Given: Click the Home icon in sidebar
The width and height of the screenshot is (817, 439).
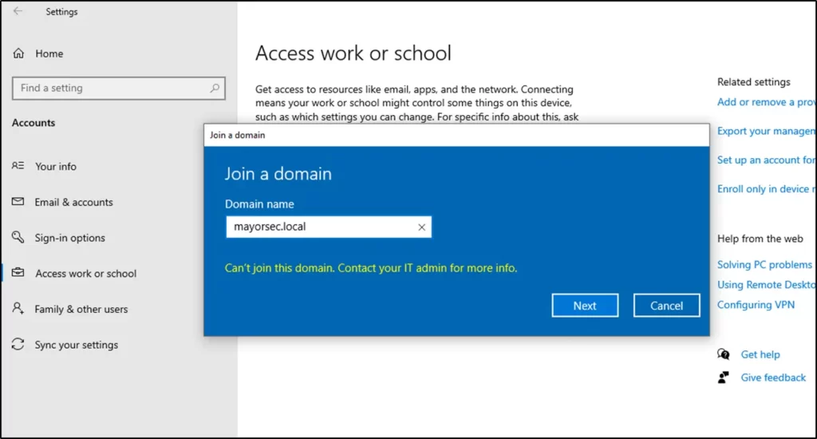Looking at the screenshot, I should (18, 53).
